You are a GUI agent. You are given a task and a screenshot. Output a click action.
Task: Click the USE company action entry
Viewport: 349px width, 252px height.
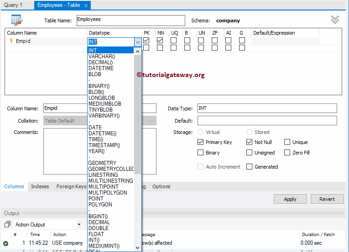coord(68,243)
